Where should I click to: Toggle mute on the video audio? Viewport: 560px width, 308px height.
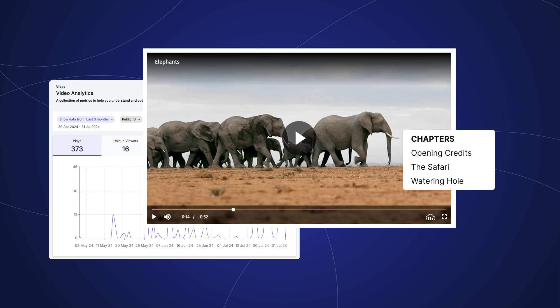[x=167, y=216]
